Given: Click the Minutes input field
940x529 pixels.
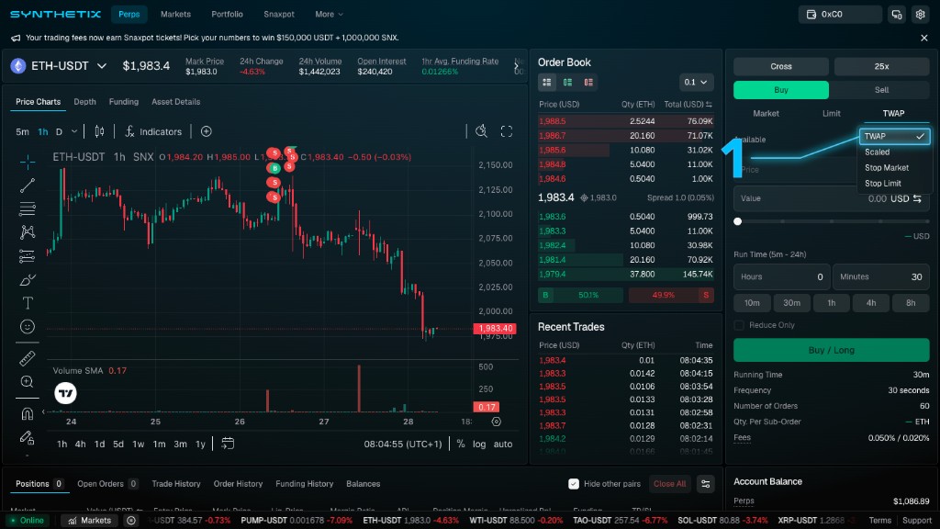Looking at the screenshot, I should 881,277.
